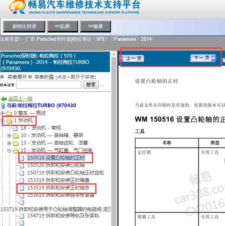Click the document icon for 150516
This screenshot has height=226, width=225.
tap(22, 158)
